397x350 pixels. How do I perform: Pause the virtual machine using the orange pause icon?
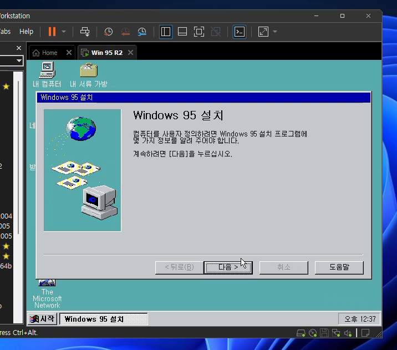point(52,32)
